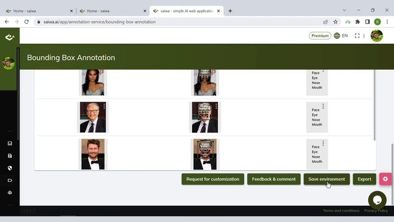This screenshot has width=394, height=222.
Task: Select the Mouth label in the bottom row
Action: tap(317, 162)
